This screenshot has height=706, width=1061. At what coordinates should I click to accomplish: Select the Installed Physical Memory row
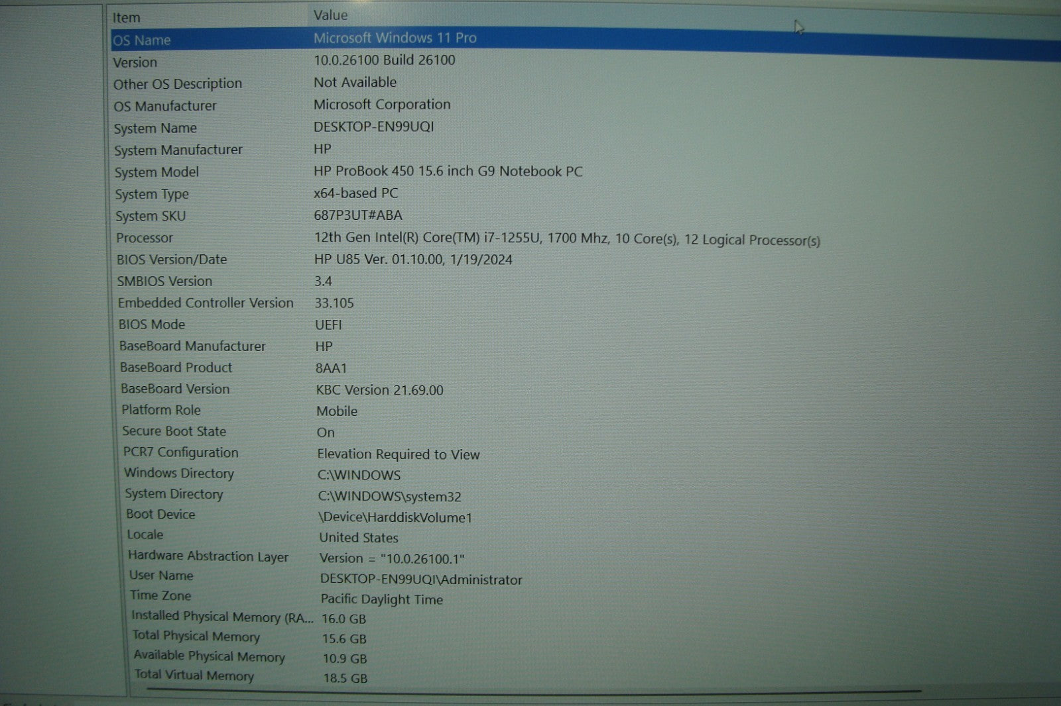(x=222, y=617)
